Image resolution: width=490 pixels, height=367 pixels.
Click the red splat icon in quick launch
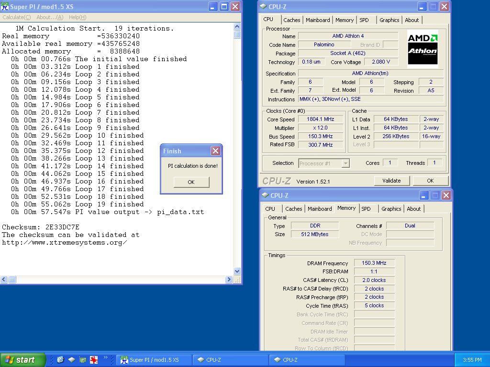94,359
